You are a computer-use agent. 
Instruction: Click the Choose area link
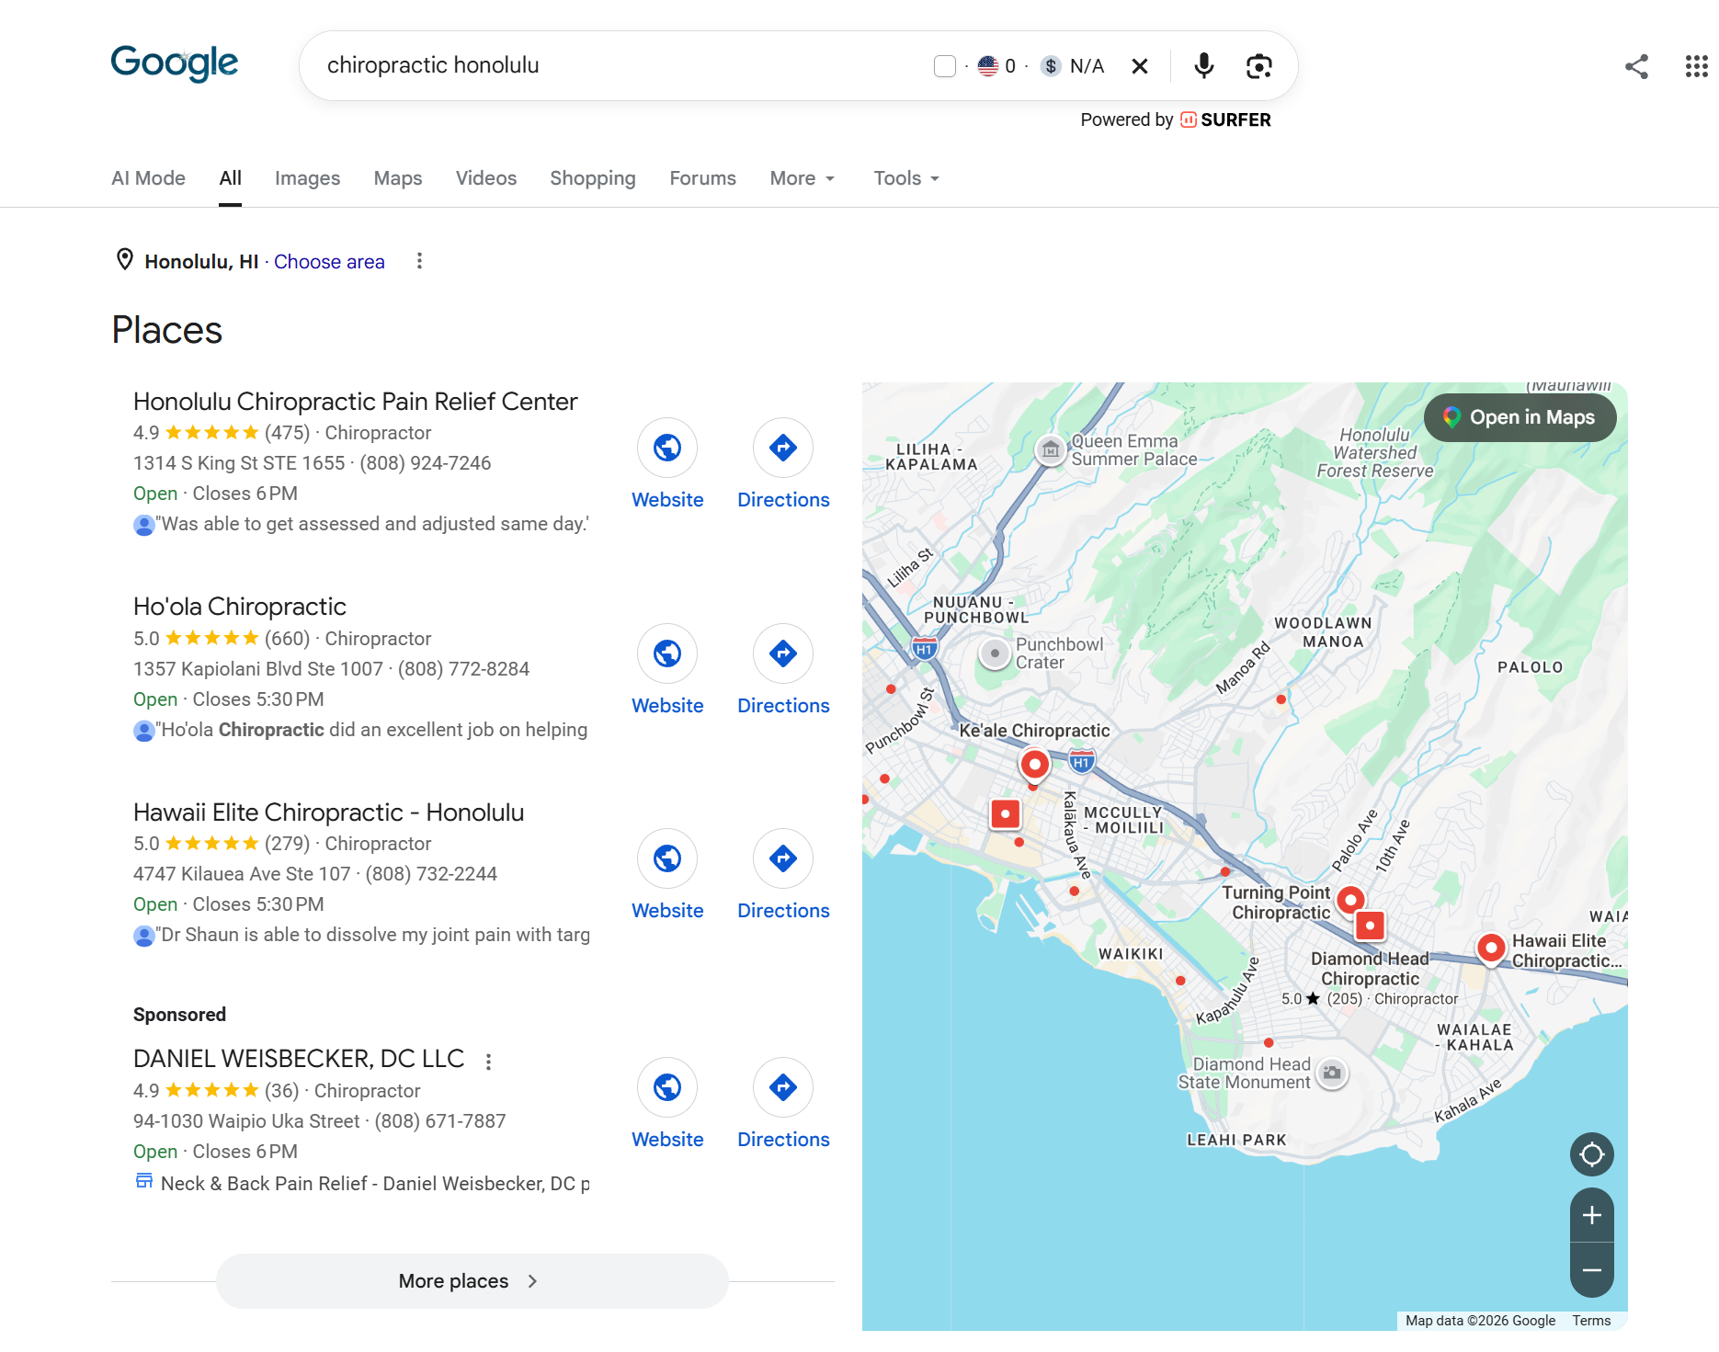(x=329, y=262)
